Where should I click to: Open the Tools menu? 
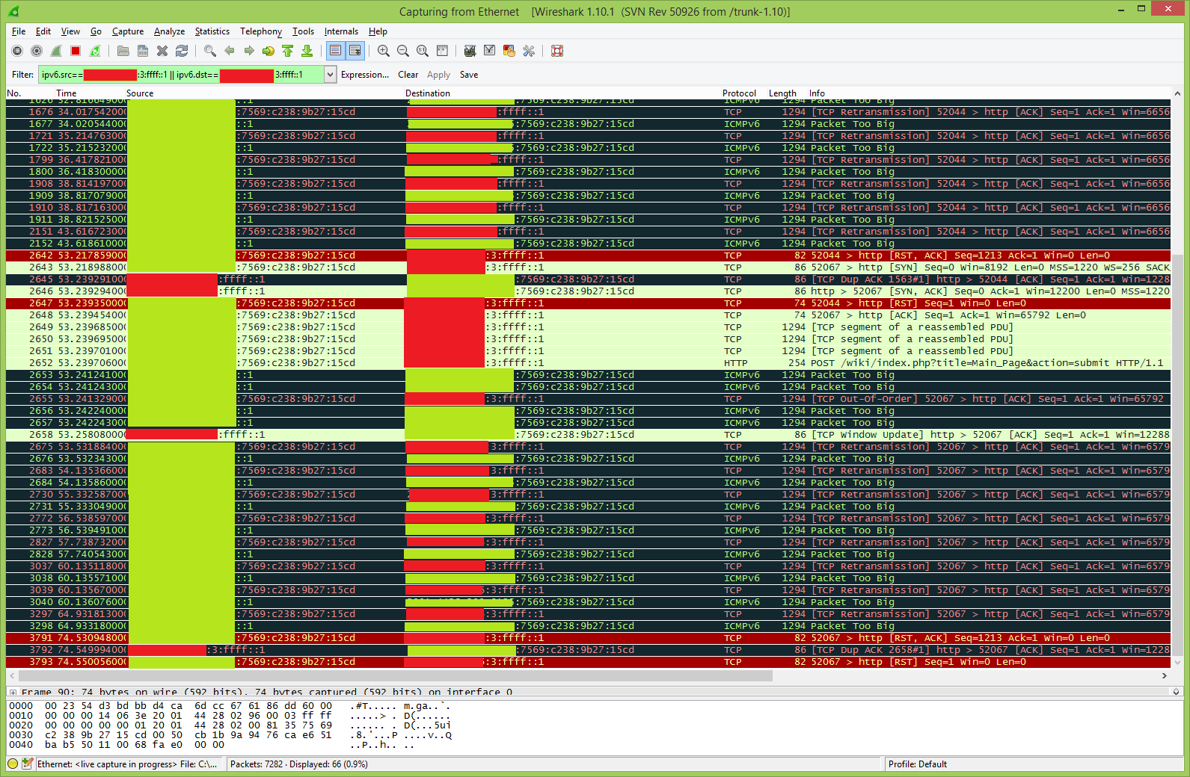pyautogui.click(x=303, y=31)
